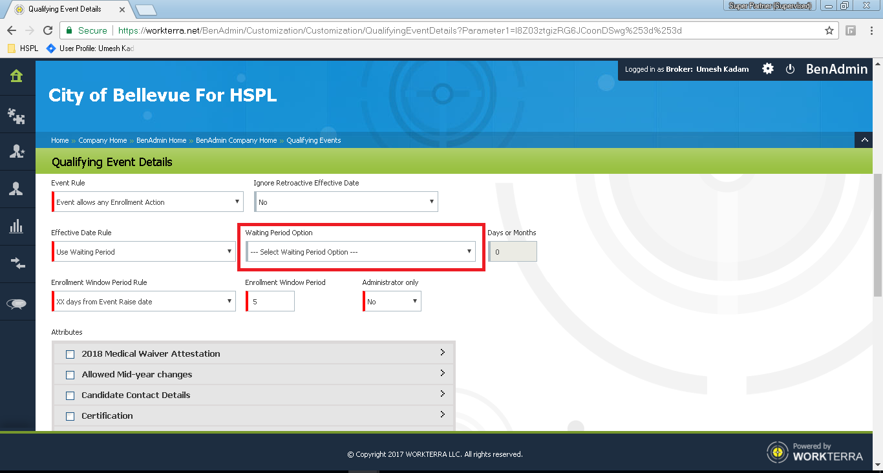Click the browser forward arrow
Screen dimensions: 883x473
point(29,30)
